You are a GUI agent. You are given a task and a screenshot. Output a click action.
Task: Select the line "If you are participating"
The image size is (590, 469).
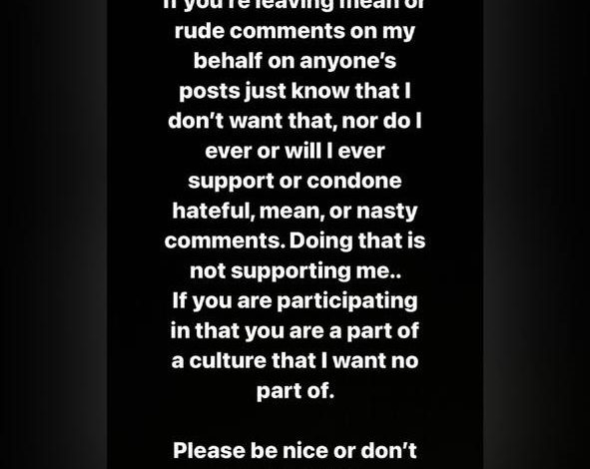pos(295,301)
